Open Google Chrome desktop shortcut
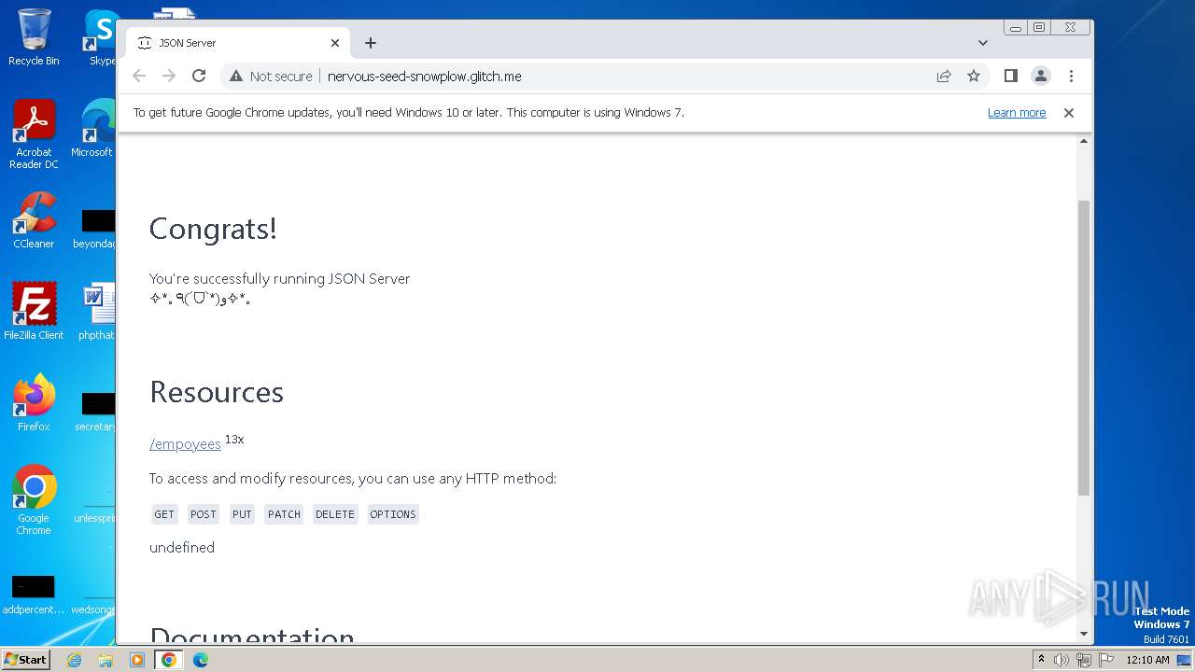 (34, 500)
